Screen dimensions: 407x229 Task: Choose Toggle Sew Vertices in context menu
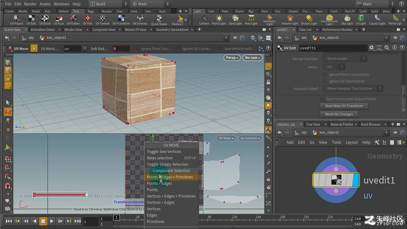(x=171, y=151)
